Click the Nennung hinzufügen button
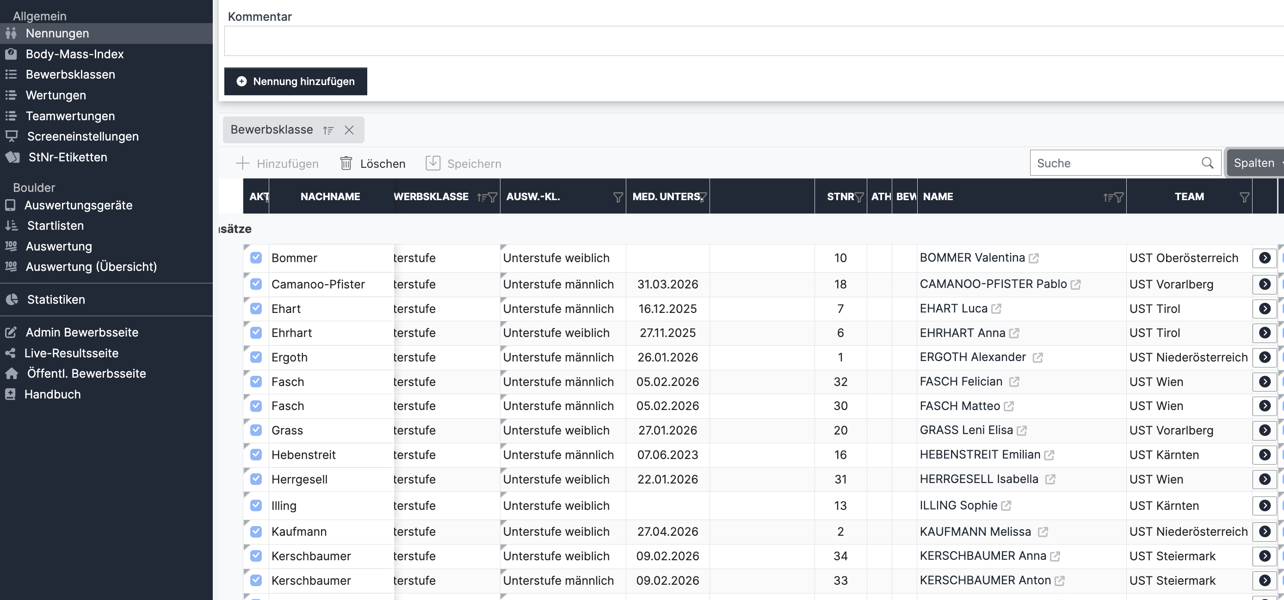 click(296, 81)
